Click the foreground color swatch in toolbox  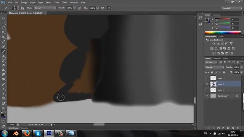pyautogui.click(x=2, y=115)
